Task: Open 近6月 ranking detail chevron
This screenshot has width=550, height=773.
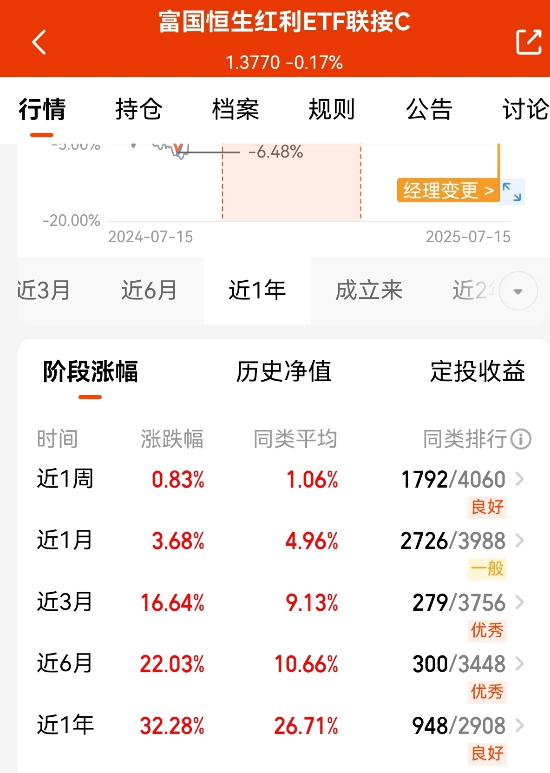Action: (x=520, y=664)
